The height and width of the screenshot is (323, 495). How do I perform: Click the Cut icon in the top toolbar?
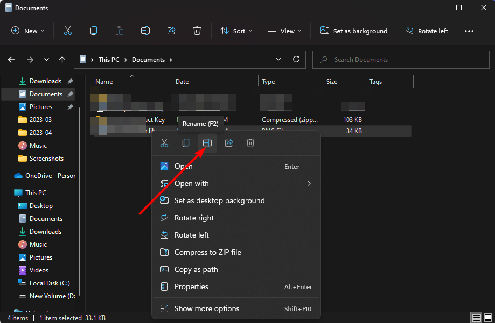click(67, 31)
